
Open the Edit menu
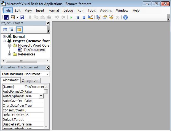18,10
